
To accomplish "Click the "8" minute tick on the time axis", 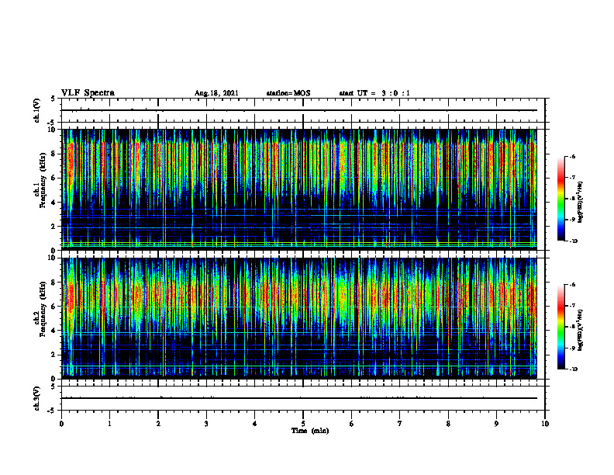I will [x=448, y=424].
